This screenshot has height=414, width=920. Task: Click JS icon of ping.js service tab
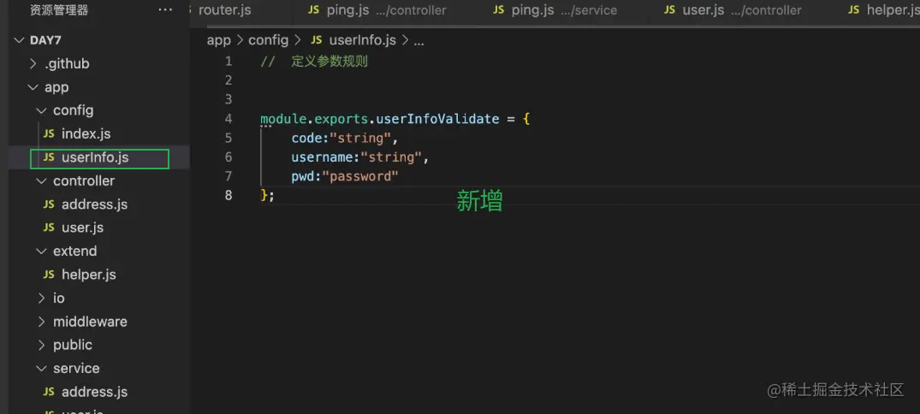(x=499, y=10)
